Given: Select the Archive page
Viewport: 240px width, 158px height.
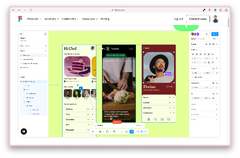Looking at the screenshot, I should point(34,68).
